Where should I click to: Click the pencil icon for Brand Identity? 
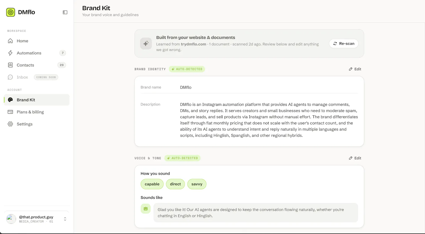351,69
